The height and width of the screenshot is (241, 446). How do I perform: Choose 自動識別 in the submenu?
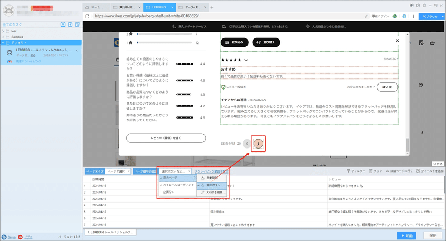[212, 178]
